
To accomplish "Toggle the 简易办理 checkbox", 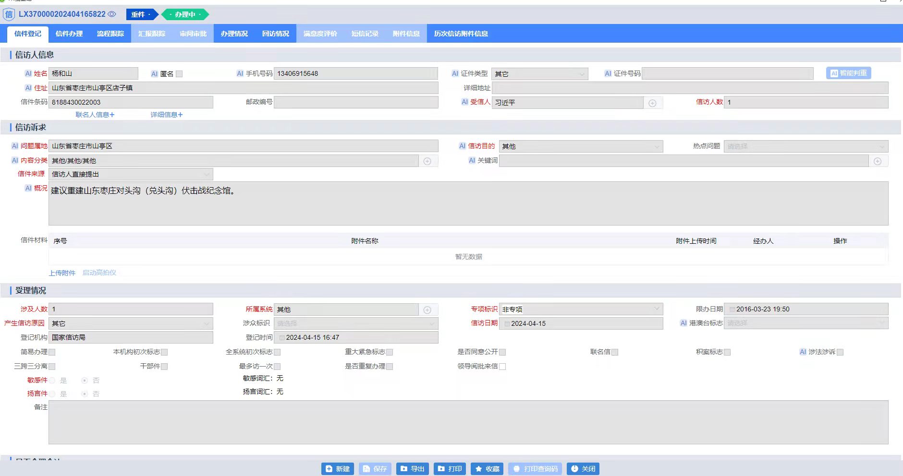I will click(x=52, y=352).
